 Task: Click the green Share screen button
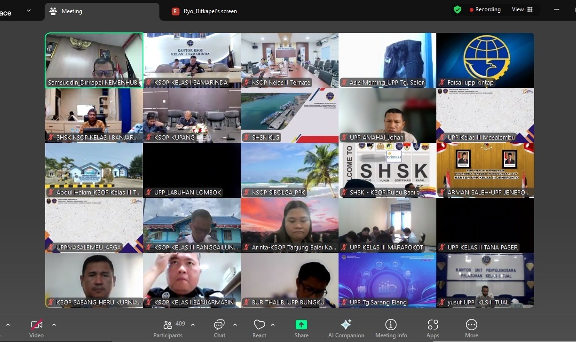click(301, 329)
